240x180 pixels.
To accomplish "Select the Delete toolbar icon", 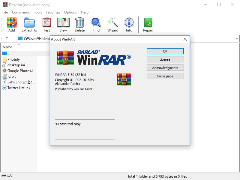I will pyautogui.click(x=79, y=24).
